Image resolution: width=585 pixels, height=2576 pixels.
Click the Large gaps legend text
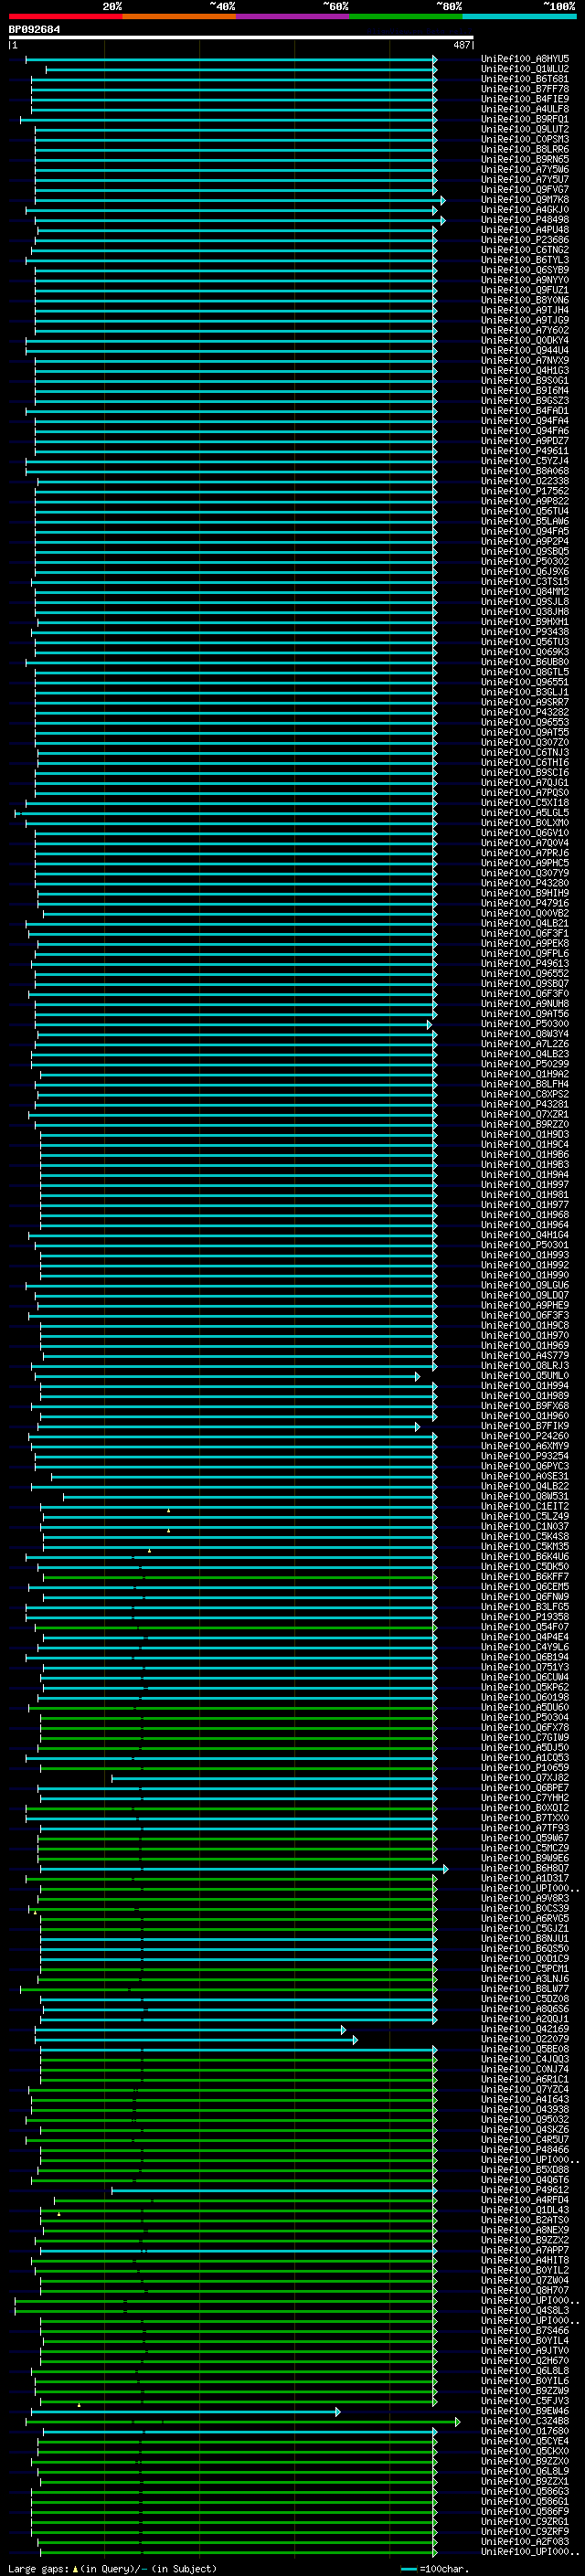click(111, 2568)
